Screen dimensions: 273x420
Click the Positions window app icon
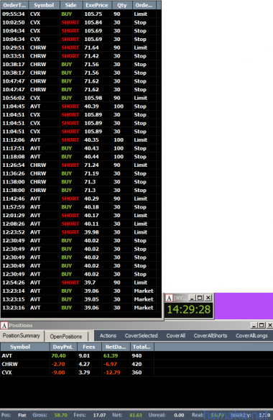pos(4,326)
